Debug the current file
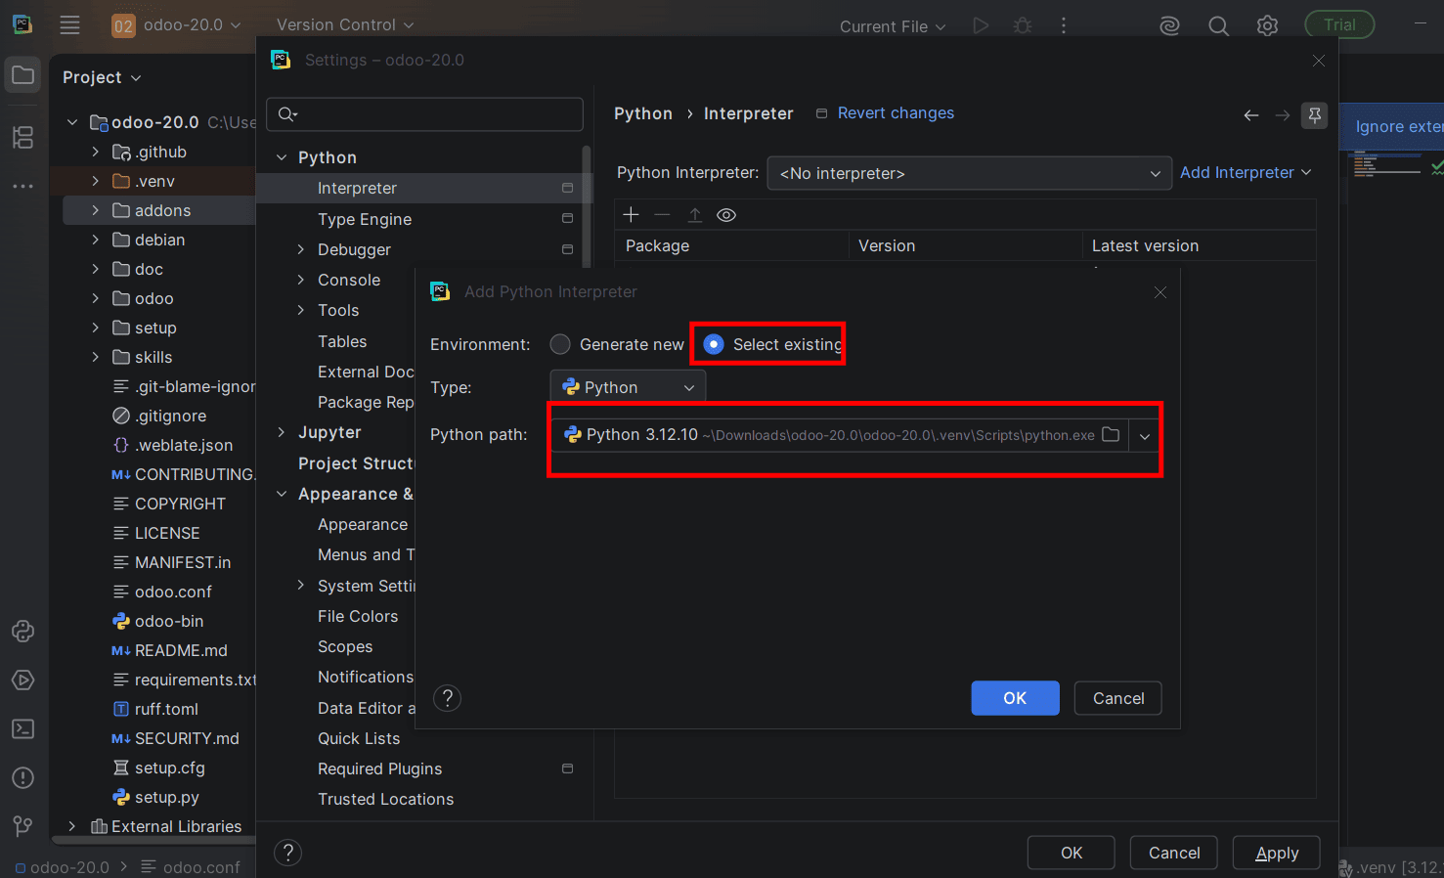Viewport: 1444px width, 878px height. tap(1023, 25)
